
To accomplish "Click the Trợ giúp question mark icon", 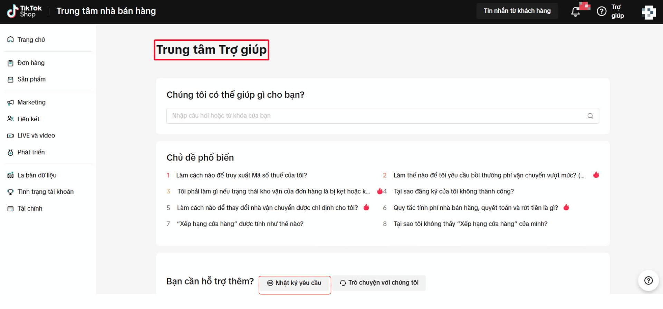I will (602, 11).
